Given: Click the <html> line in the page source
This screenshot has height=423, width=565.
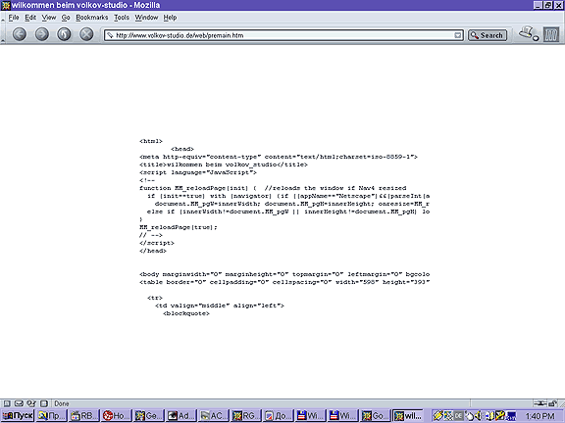Looking at the screenshot, I should (151, 141).
